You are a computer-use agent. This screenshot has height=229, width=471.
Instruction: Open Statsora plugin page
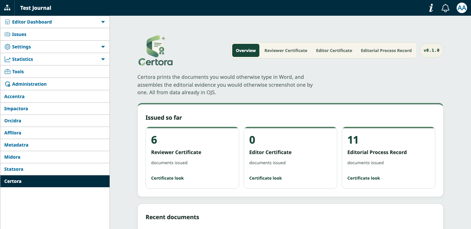point(55,169)
